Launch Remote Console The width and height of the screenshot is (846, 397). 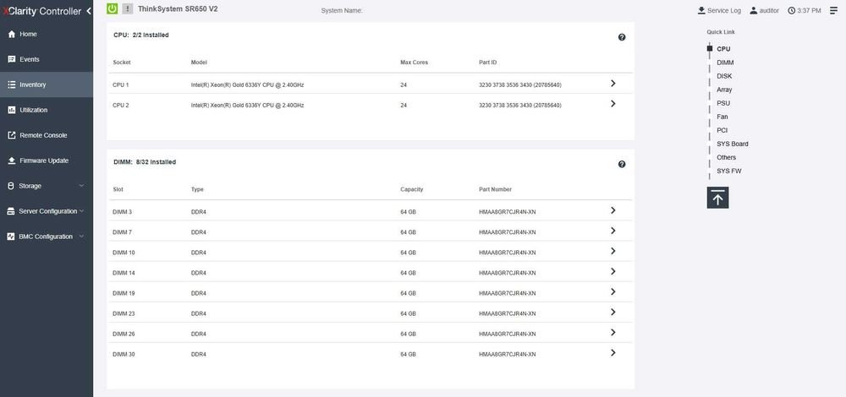point(47,135)
